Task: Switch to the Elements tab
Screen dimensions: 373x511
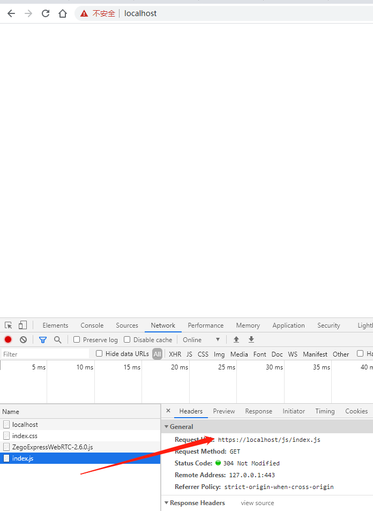Action: coord(55,325)
